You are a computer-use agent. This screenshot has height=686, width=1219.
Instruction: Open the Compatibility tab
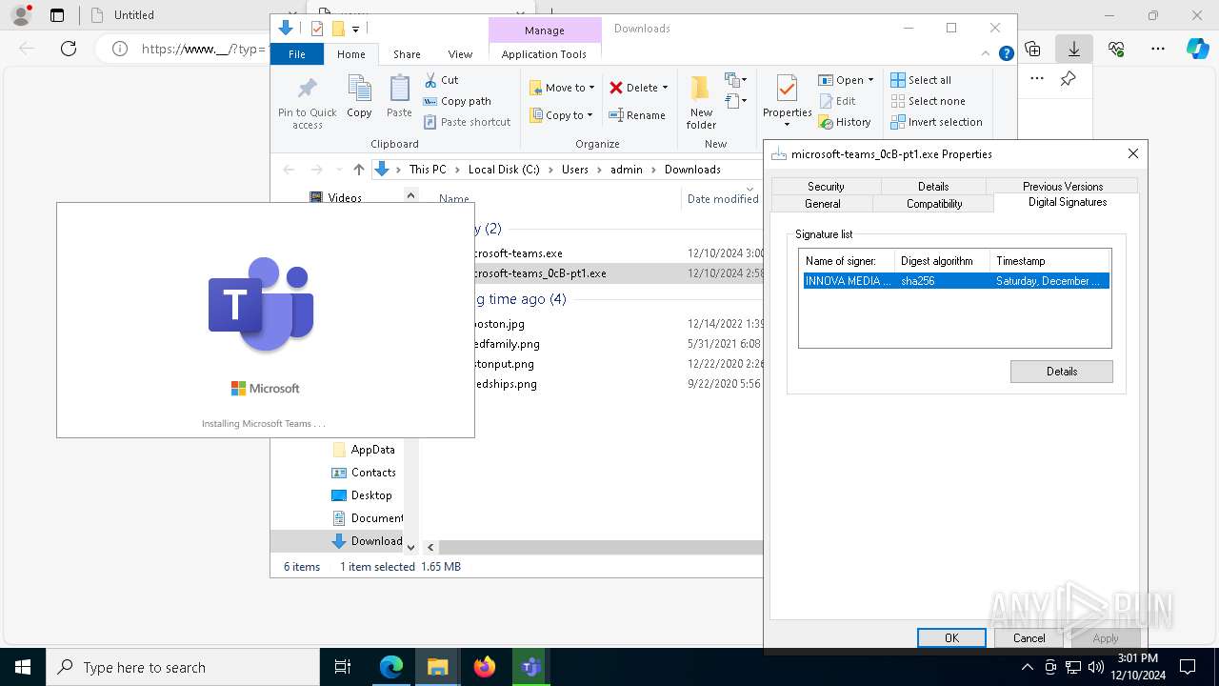point(934,204)
